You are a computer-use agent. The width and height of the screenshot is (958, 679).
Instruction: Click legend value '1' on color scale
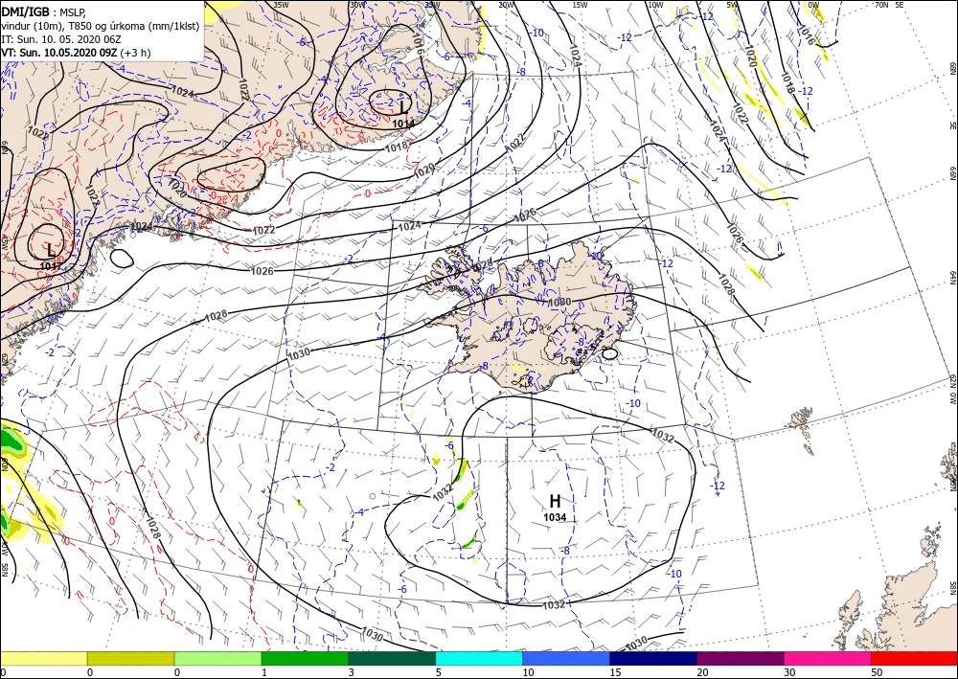click(x=264, y=672)
